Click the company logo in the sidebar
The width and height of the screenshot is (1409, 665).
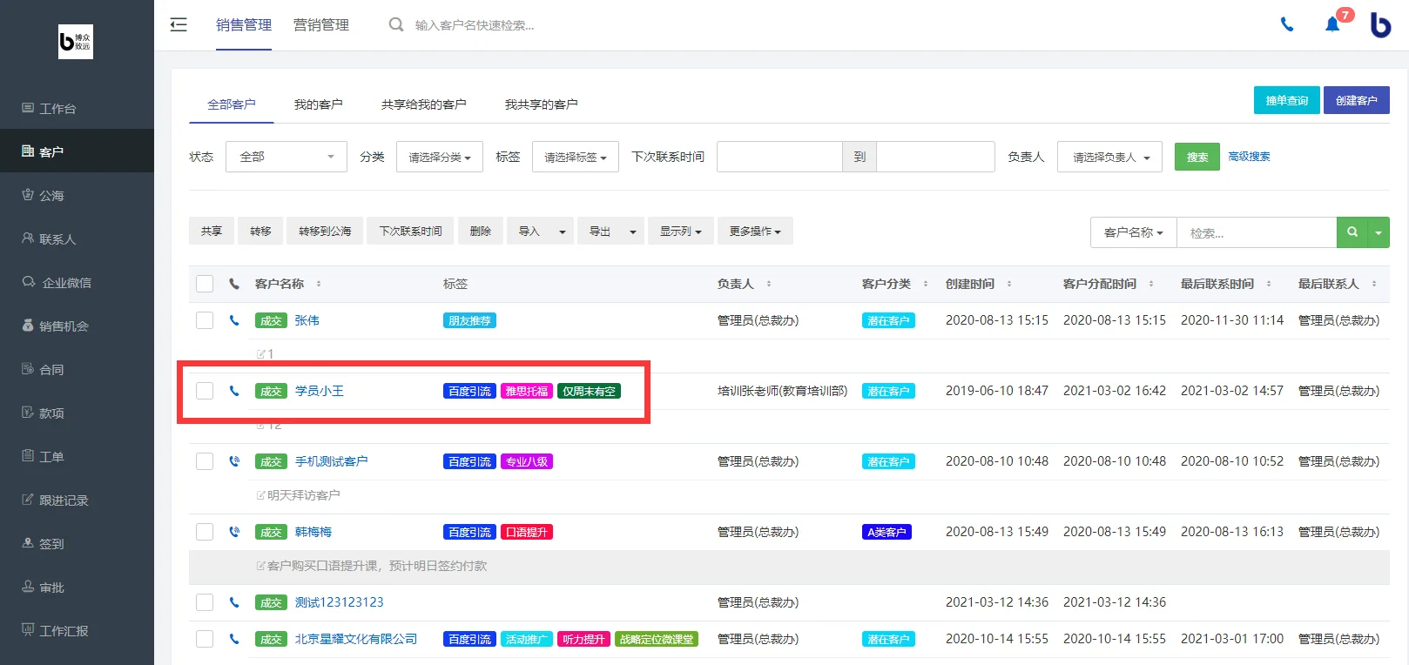coord(76,42)
